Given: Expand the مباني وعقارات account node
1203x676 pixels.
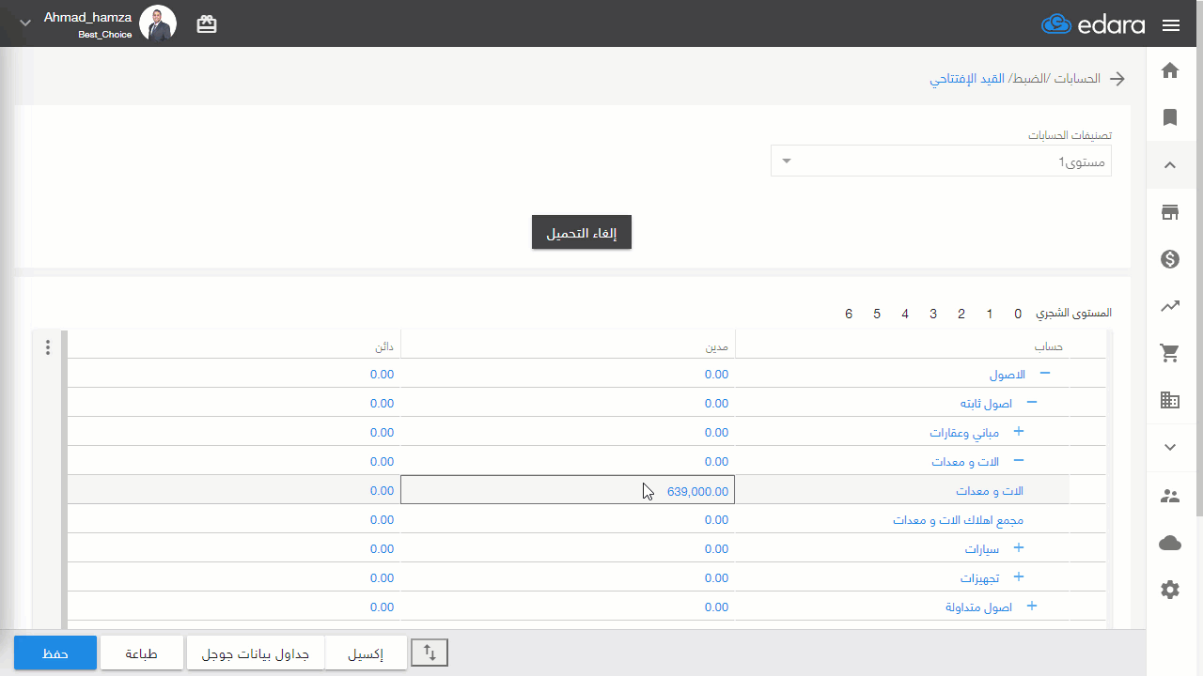Looking at the screenshot, I should coord(1018,432).
